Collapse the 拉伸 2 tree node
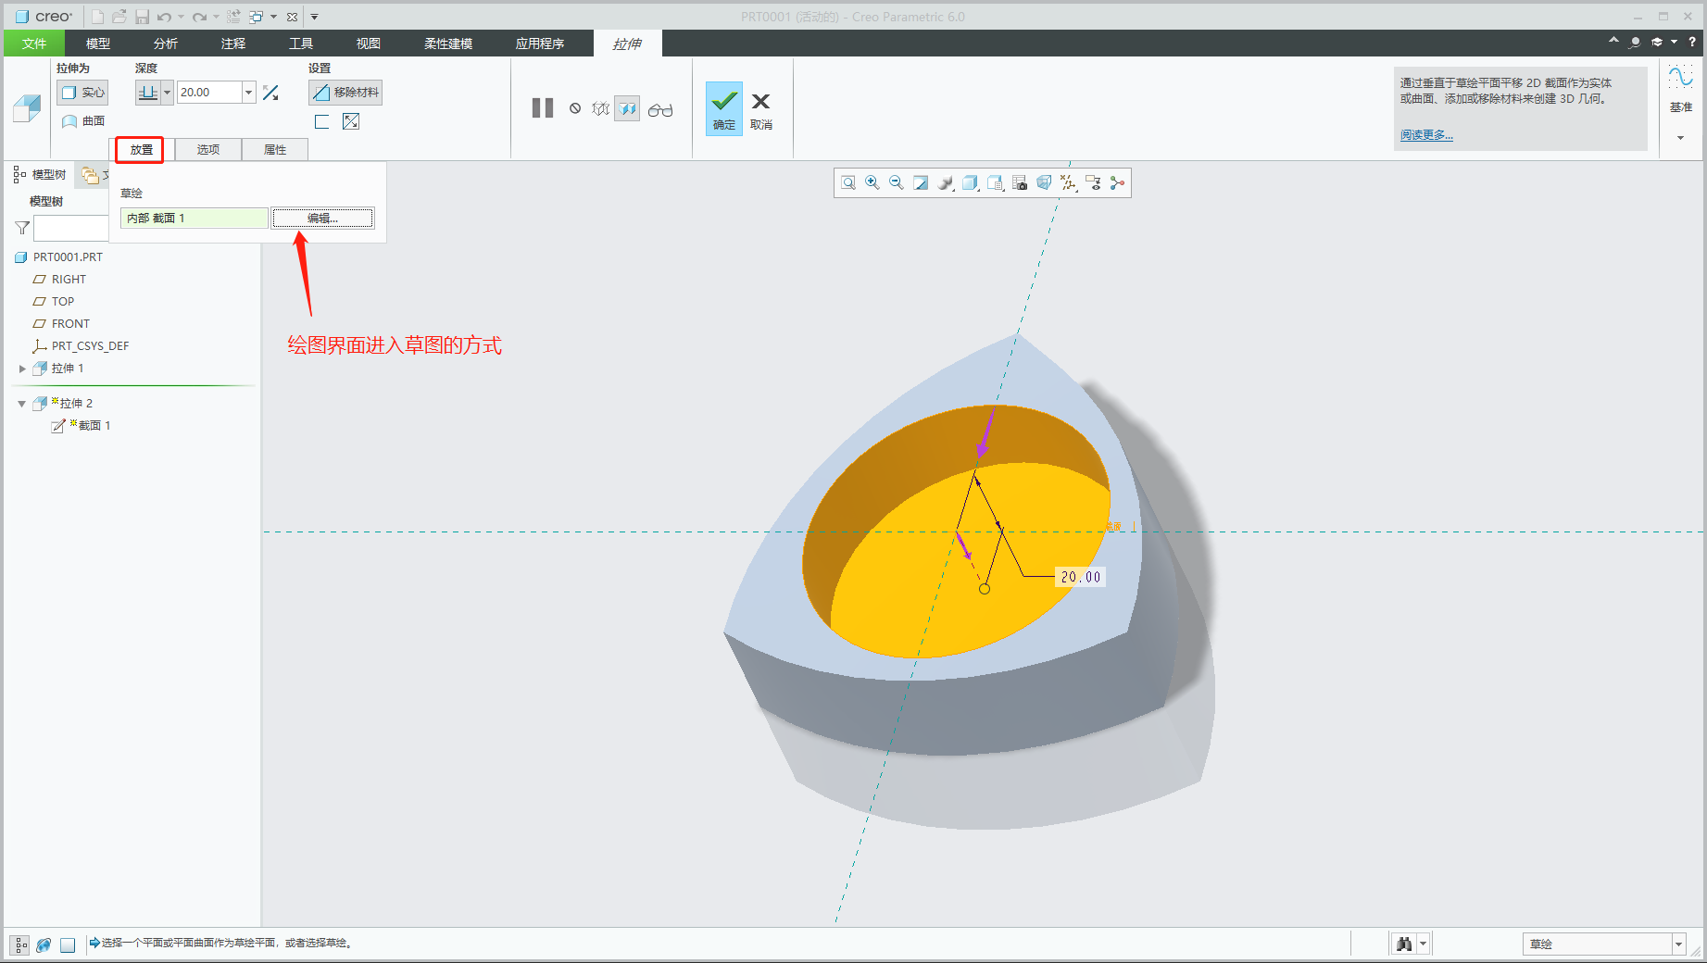1707x963 pixels. pos(22,404)
